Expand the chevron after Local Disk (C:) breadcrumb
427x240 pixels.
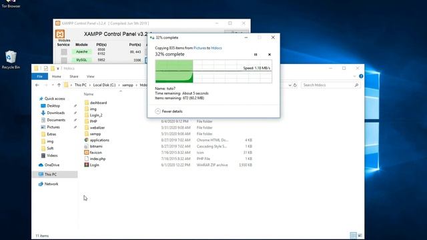[x=119, y=85]
